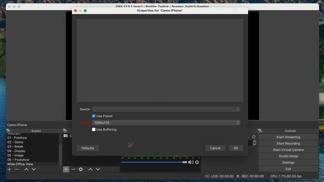The height and width of the screenshot is (182, 324).
Task: Close the Properties for 'Camo iPhone' dialog
Action: click(75, 11)
